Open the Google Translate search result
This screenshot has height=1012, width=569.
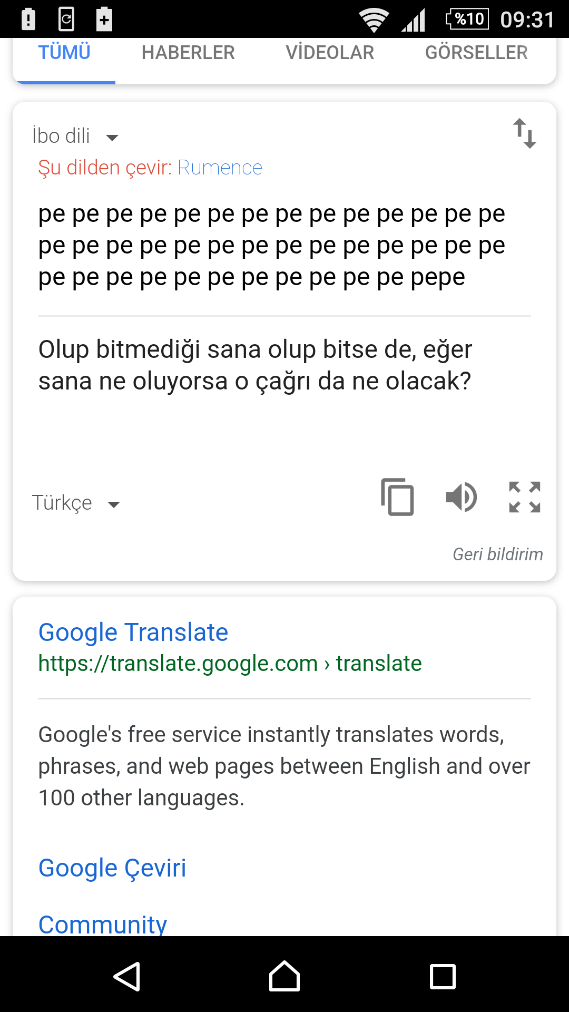(133, 632)
